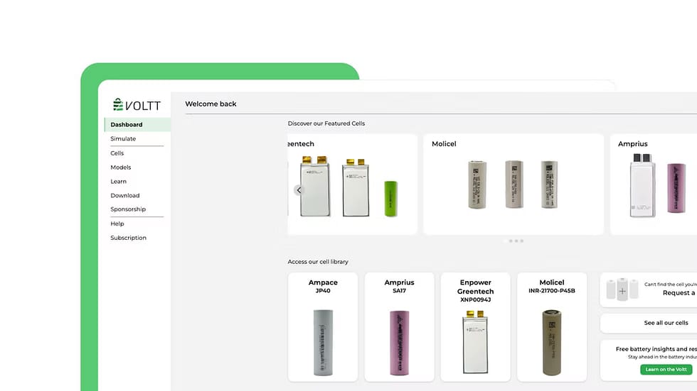Click the green Learn on the Voltt button
Screen dimensions: 697x391
click(x=666, y=370)
